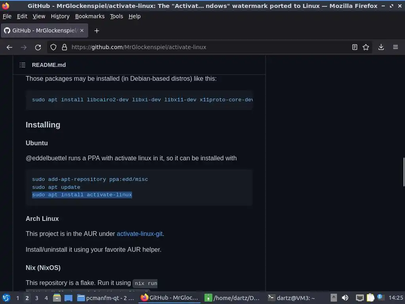Click the update notification tray icon

click(380, 297)
